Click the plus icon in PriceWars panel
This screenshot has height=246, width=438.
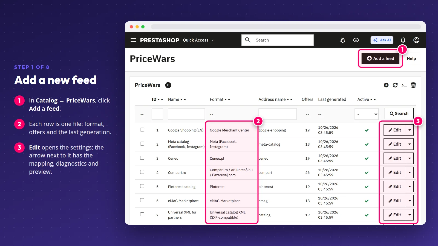[386, 85]
